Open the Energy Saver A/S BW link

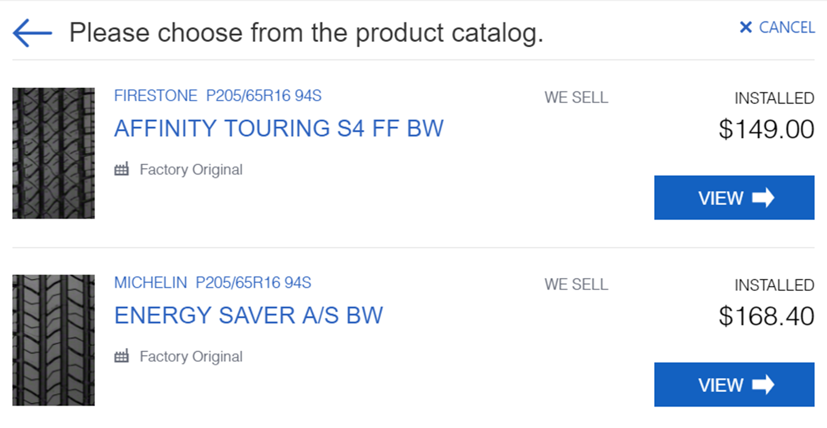(248, 316)
